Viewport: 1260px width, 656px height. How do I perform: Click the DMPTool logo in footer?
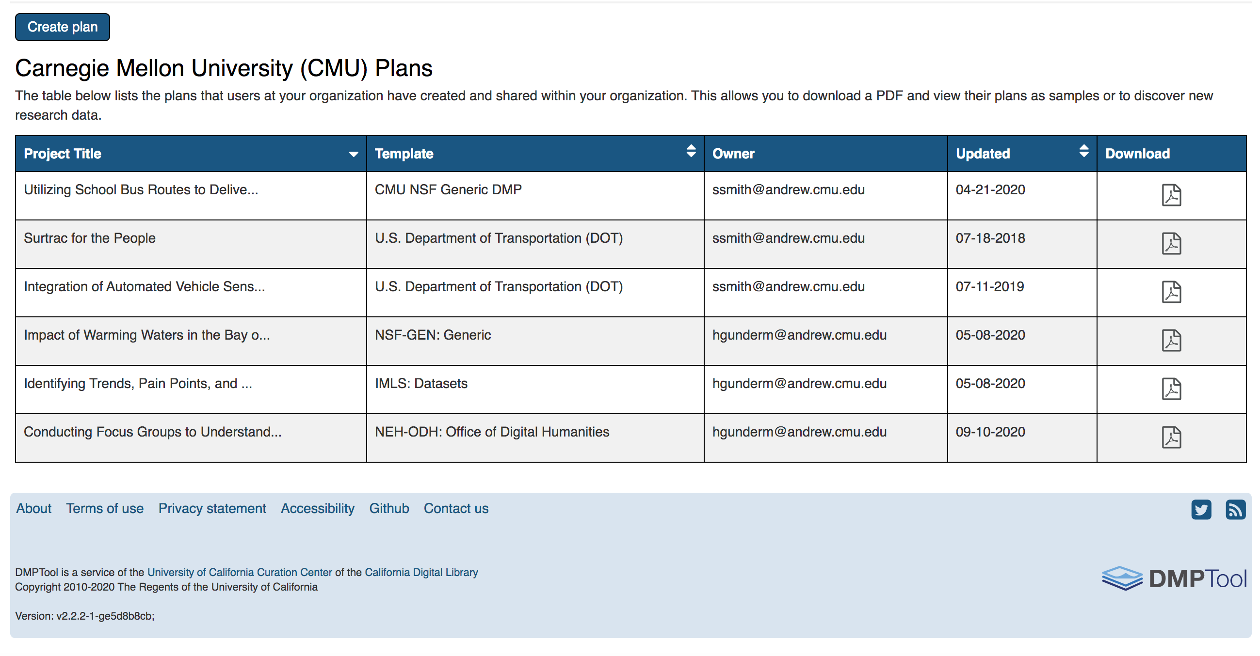coord(1174,578)
